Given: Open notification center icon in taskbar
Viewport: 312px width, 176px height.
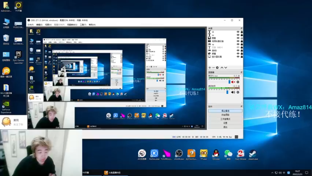Looking at the screenshot, I should pos(307,172).
